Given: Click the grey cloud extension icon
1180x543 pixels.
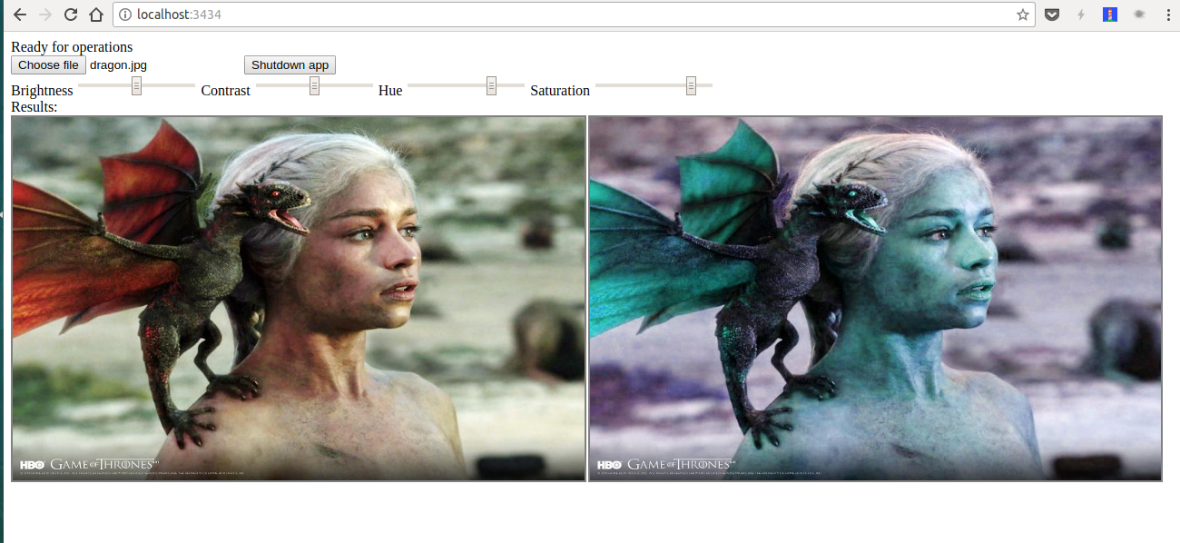Looking at the screenshot, I should coord(1139,15).
